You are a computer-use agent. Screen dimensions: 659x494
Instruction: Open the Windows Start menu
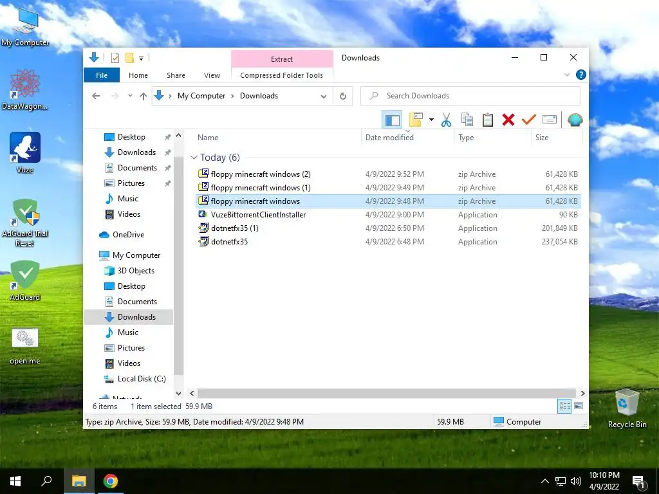click(x=15, y=481)
